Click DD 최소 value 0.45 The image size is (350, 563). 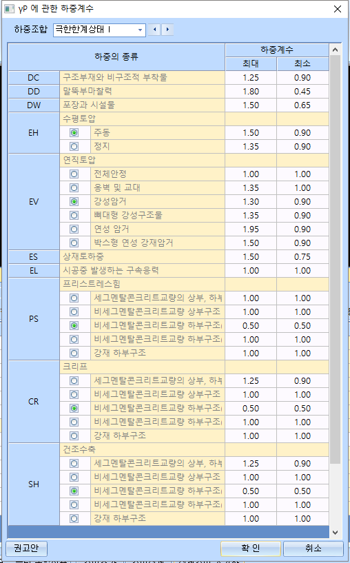tap(302, 92)
